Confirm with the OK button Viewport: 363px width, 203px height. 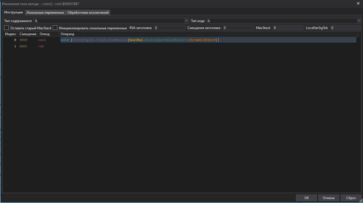306,198
